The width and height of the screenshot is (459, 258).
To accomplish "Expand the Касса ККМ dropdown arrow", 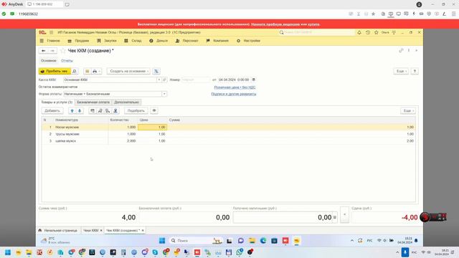I will tap(159, 80).
